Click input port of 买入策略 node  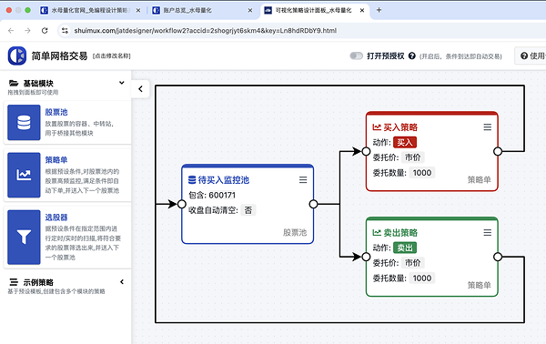tap(366, 151)
